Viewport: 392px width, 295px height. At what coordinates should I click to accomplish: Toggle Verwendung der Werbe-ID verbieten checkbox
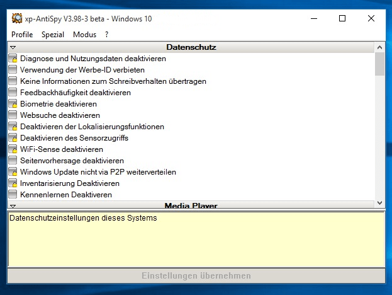[13, 69]
